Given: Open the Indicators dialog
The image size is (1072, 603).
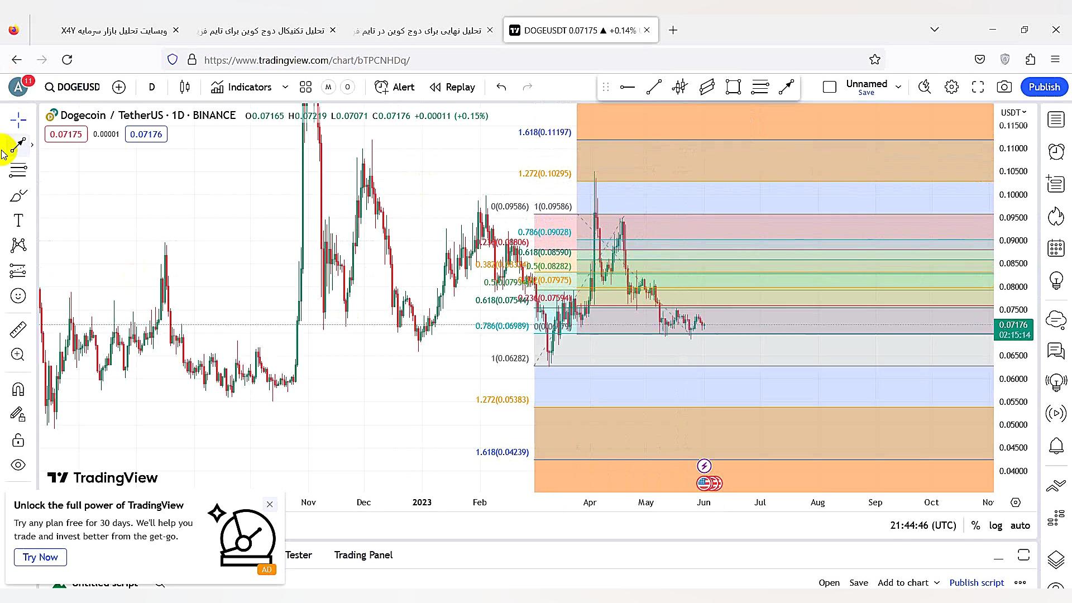Looking at the screenshot, I should click(241, 87).
